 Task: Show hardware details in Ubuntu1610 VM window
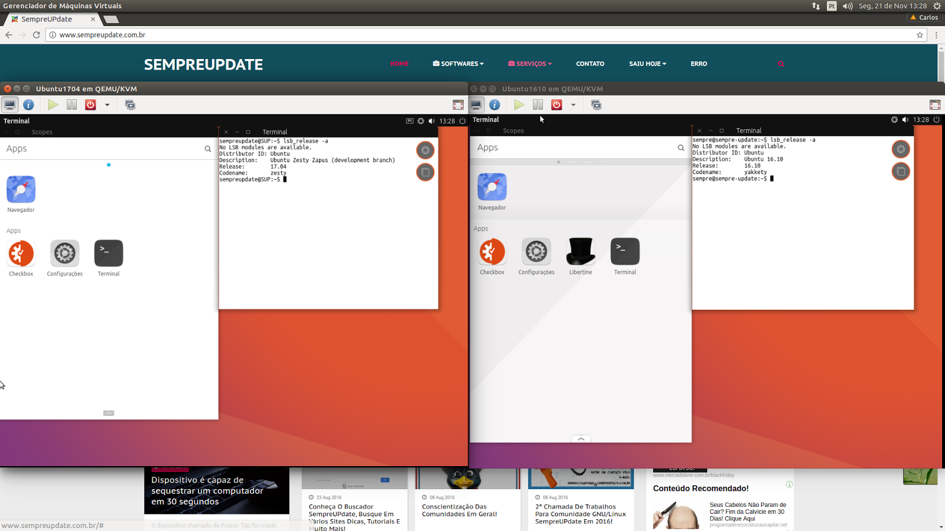click(494, 105)
